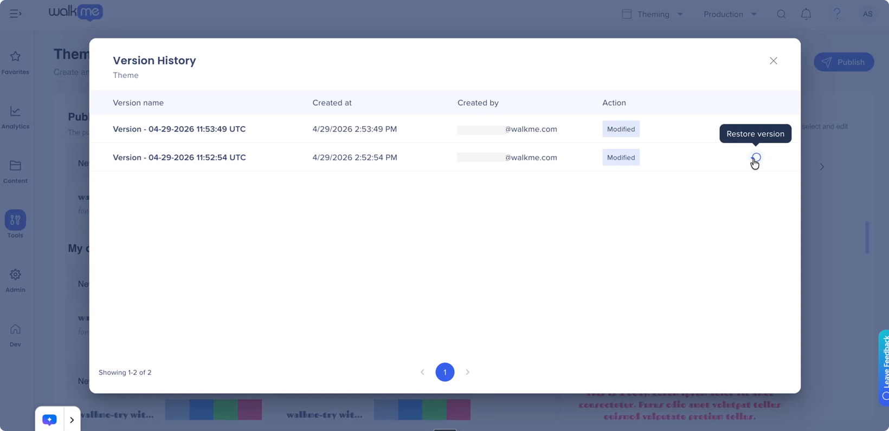Expand the Theming dropdown
Image resolution: width=889 pixels, height=431 pixels.
coord(653,14)
